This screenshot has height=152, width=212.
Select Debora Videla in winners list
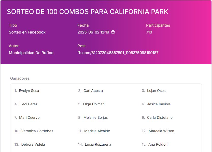point(33,144)
